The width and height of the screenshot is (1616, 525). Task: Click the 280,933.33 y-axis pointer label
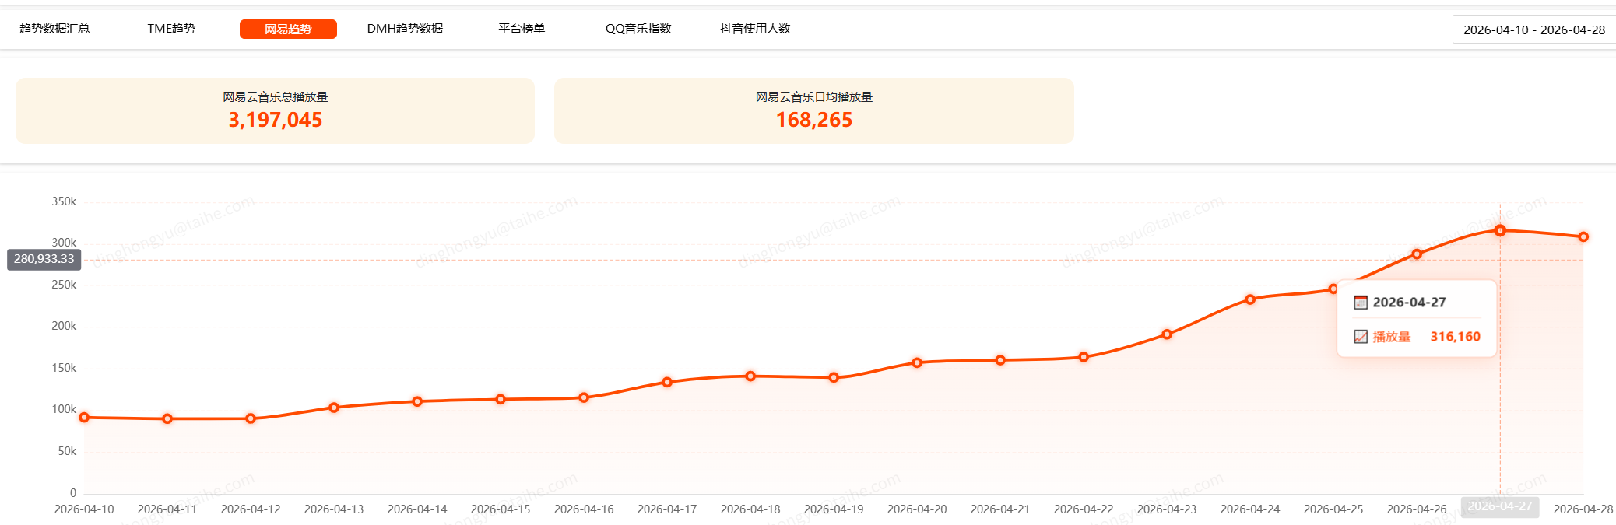(44, 259)
